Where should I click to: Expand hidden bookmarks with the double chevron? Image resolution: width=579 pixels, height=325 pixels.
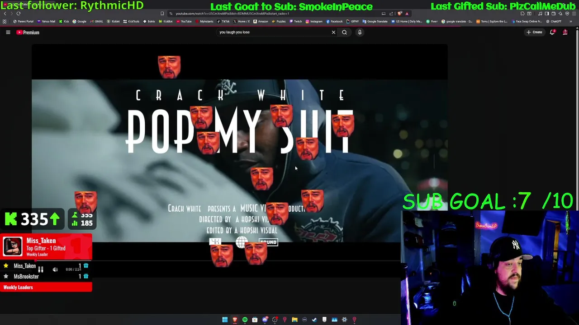[571, 21]
